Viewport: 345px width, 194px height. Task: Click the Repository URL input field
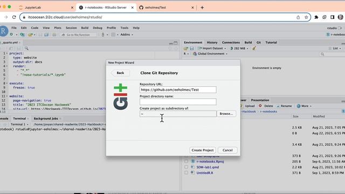pos(178,90)
